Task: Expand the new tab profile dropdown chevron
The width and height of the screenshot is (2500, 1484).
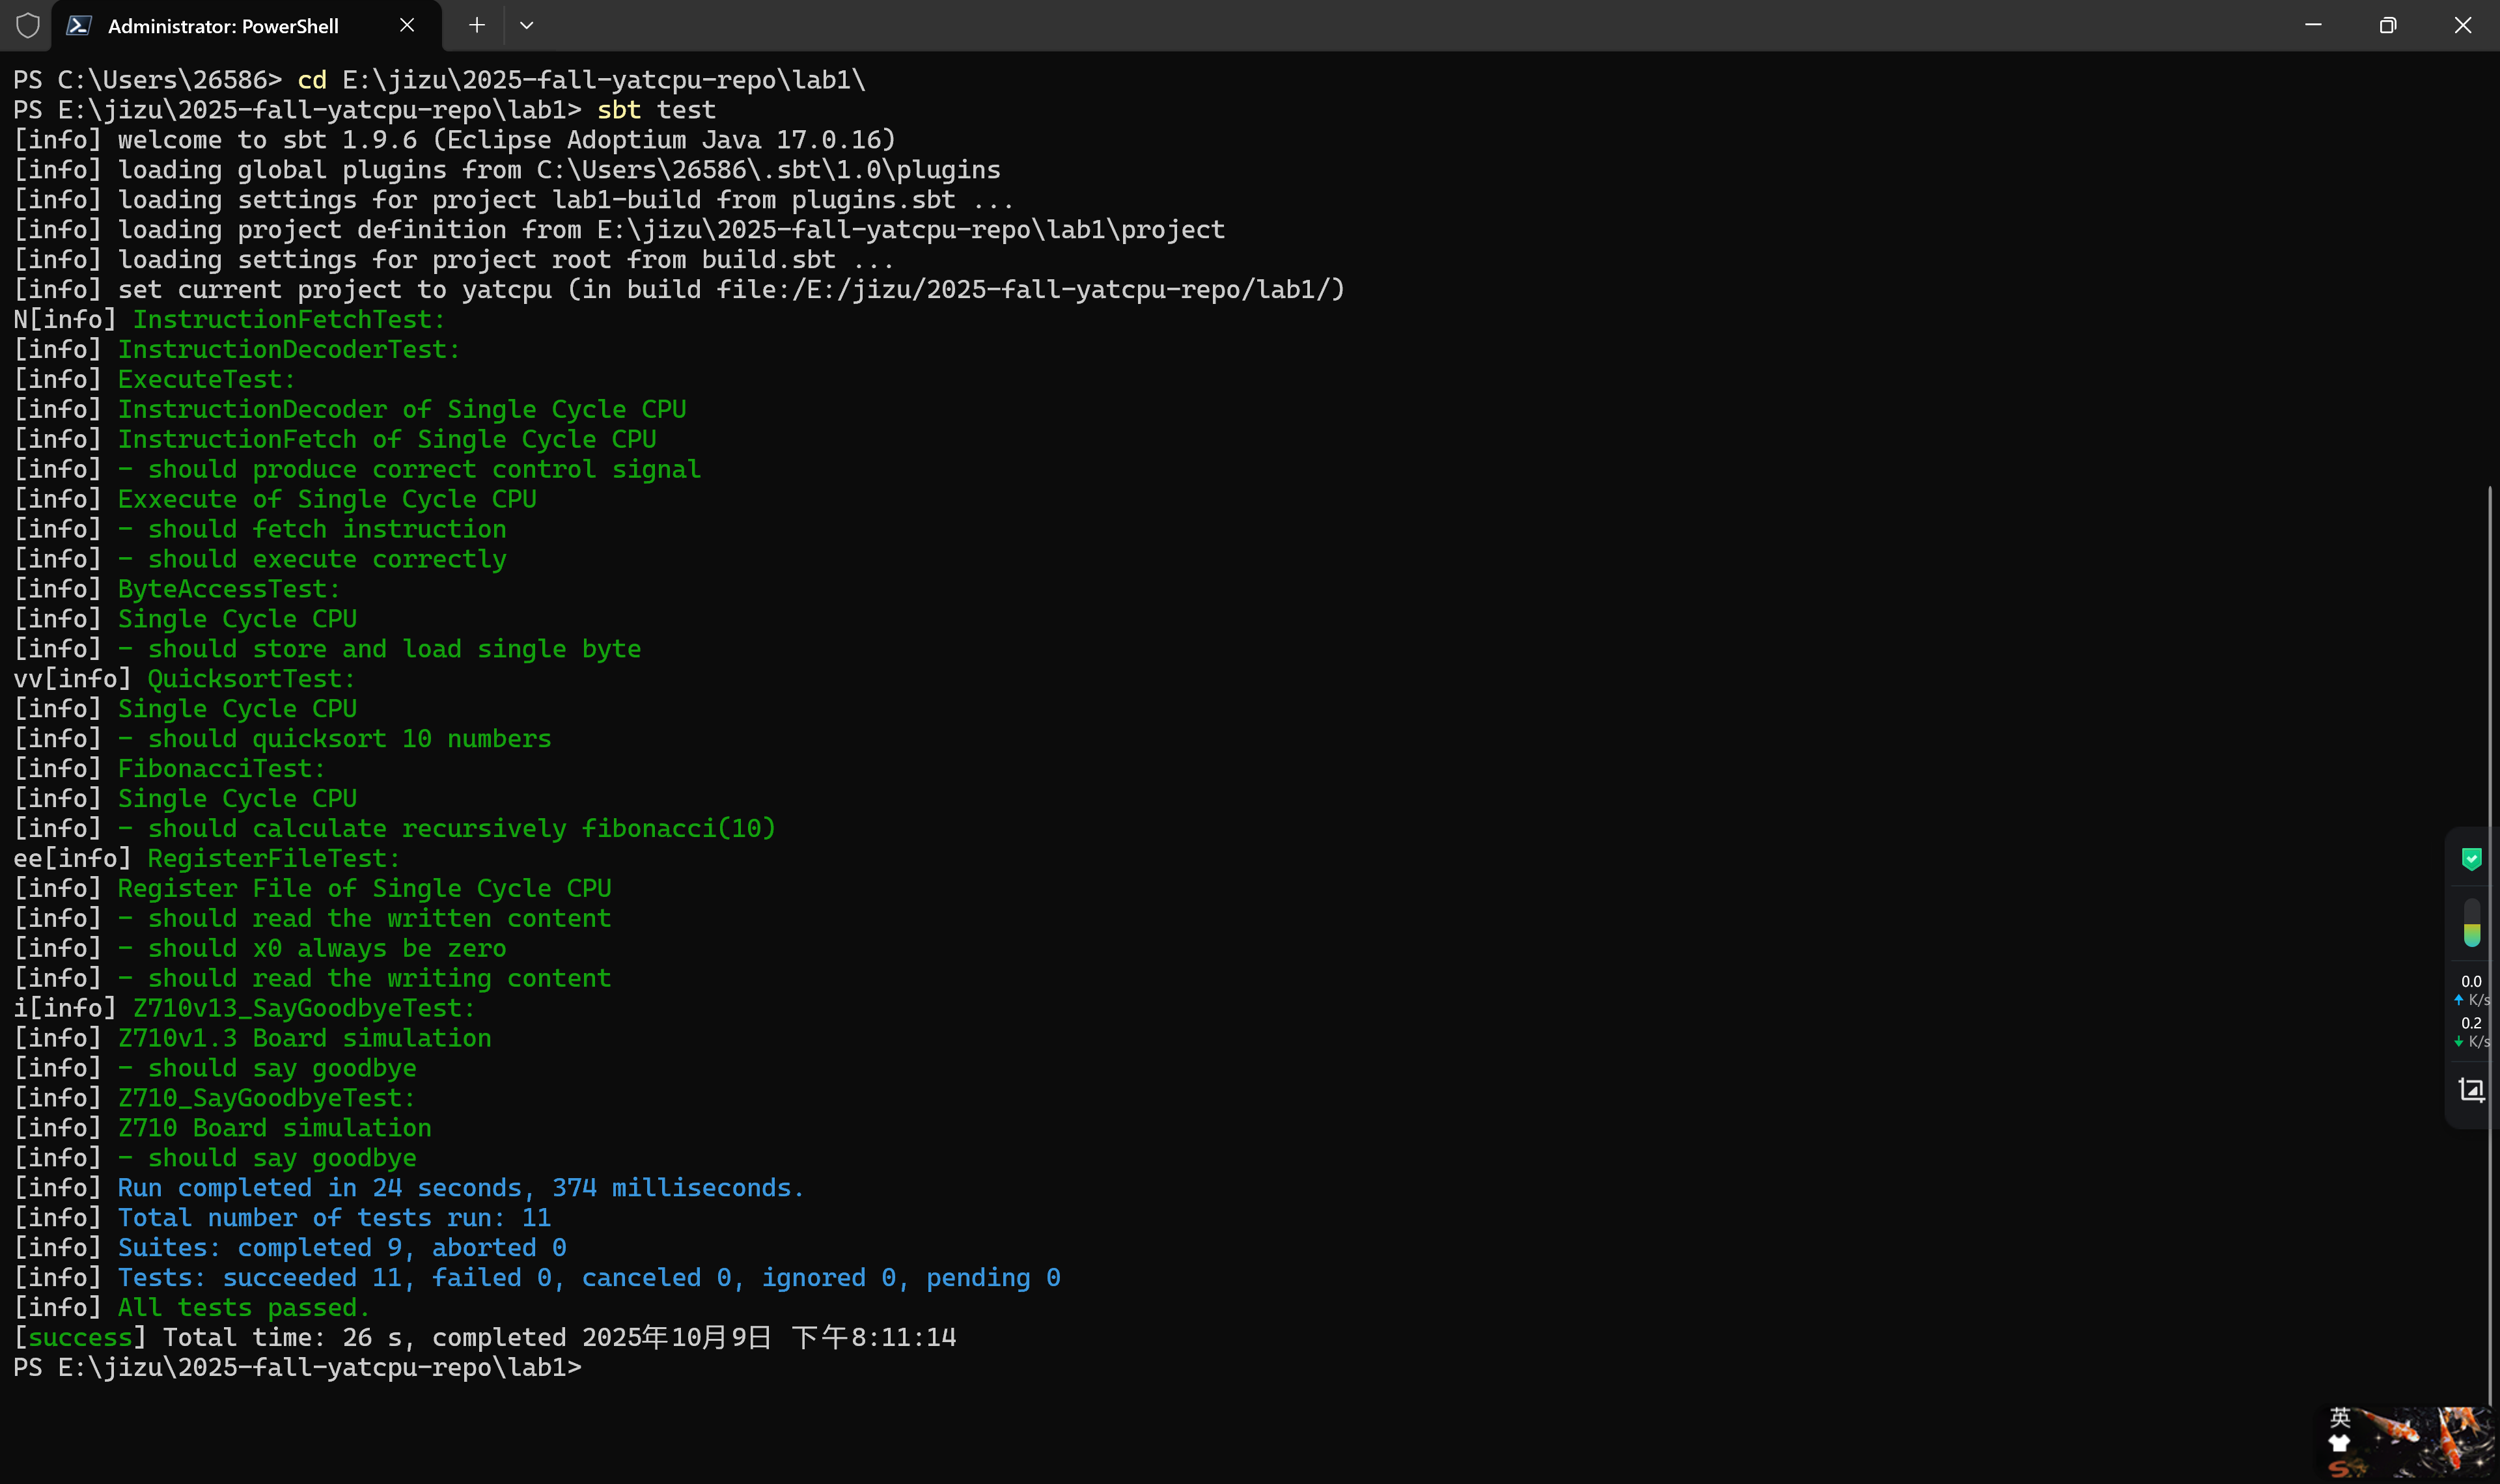Action: (527, 25)
